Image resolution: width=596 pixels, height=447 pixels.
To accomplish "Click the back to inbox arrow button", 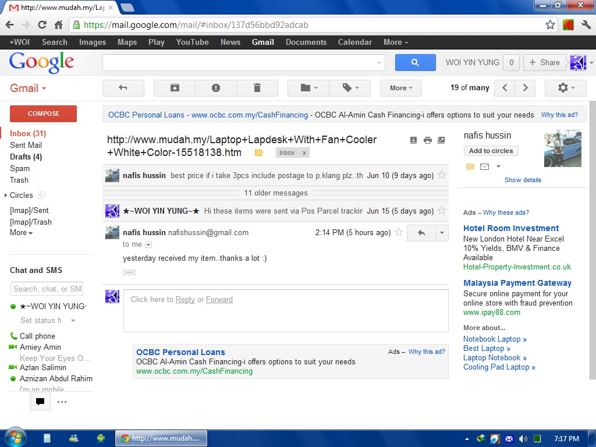I will point(123,88).
